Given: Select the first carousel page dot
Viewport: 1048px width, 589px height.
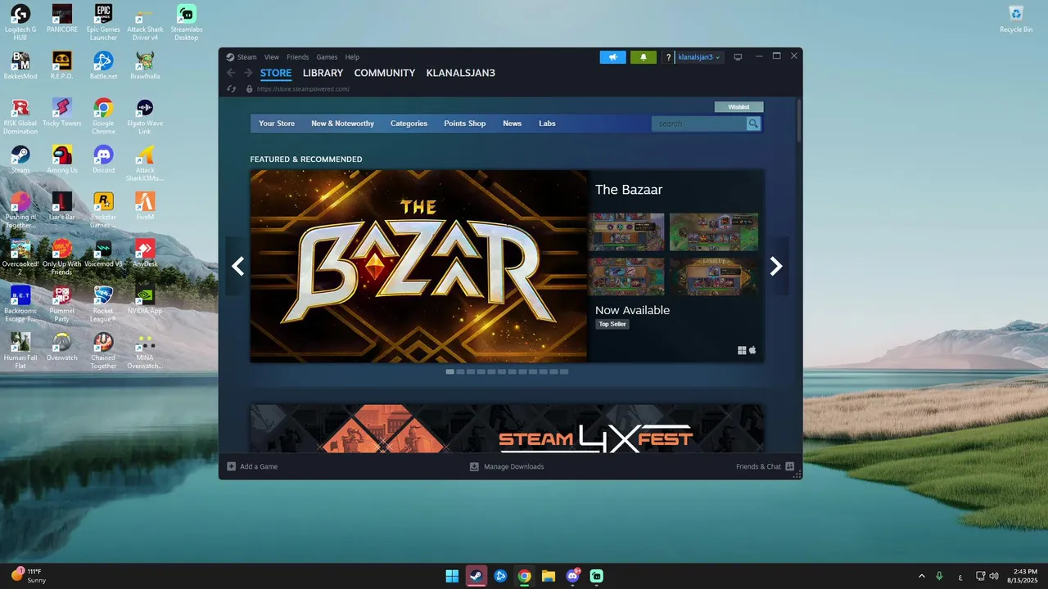Looking at the screenshot, I should (x=449, y=371).
